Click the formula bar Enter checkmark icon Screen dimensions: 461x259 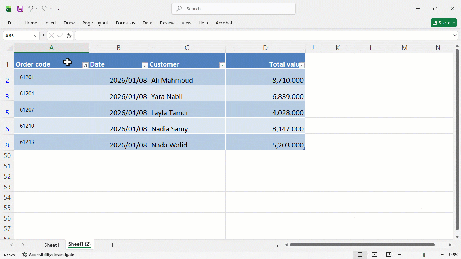[x=60, y=36]
